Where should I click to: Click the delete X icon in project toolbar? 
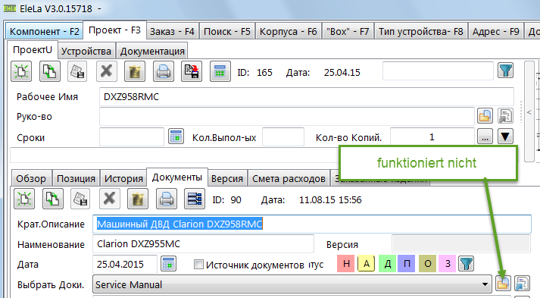[x=107, y=71]
